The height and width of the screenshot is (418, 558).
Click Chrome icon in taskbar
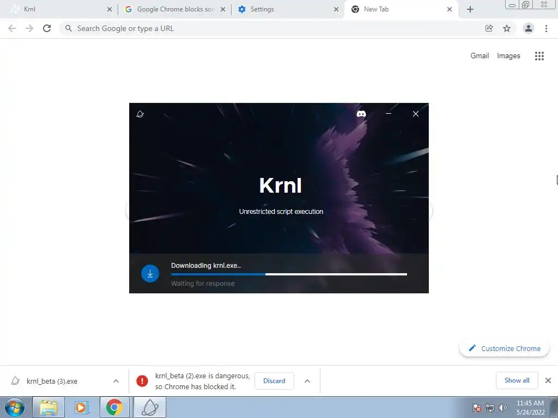114,407
